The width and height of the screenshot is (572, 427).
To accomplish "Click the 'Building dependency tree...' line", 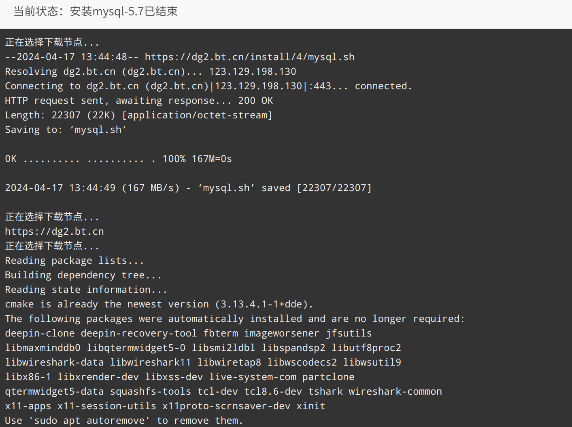I will 83,275.
